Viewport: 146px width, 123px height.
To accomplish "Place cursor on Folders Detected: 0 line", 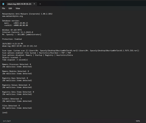I will click(x=12, y=99).
